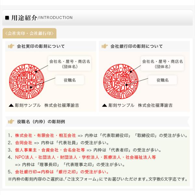Click red text 株式会社・有限会社・相互会社
This screenshot has width=195, height=195.
point(45,136)
